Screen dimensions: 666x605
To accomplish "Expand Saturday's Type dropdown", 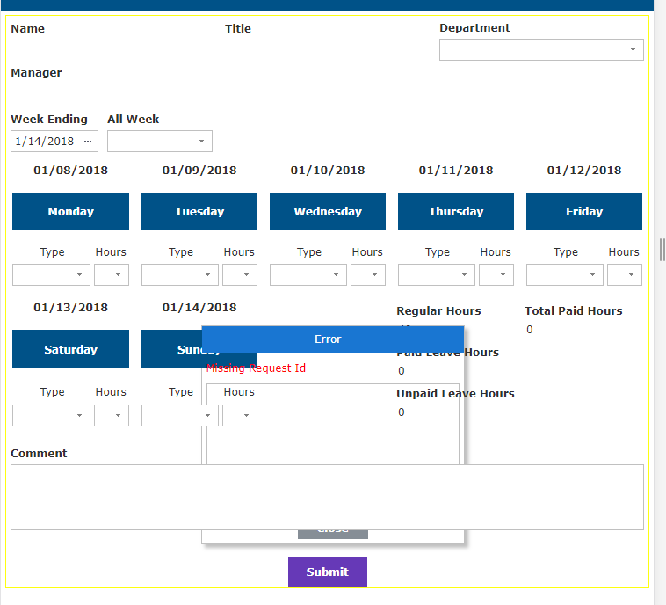I will click(51, 416).
